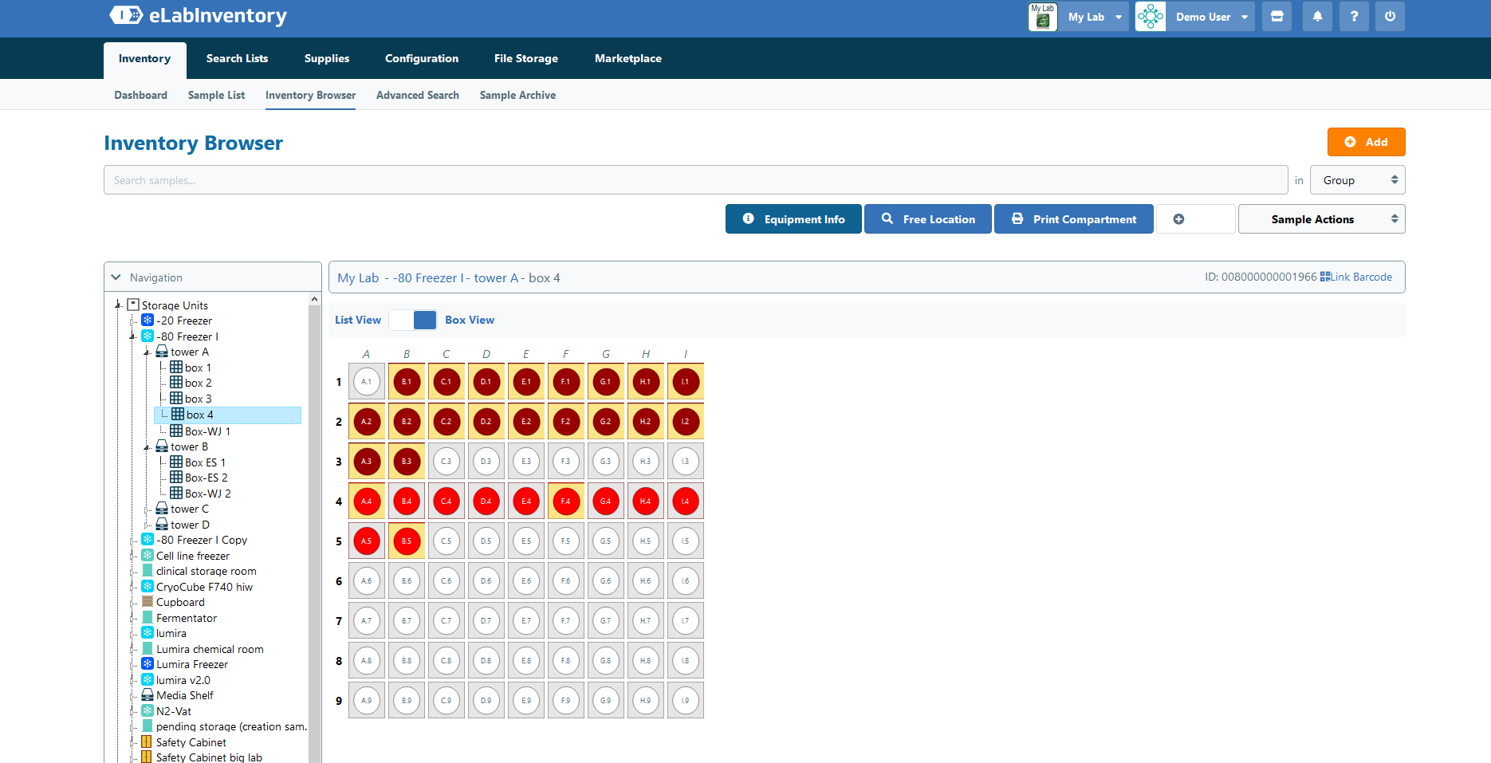Select the red sample A4 circle
This screenshot has height=763, width=1491.
(x=367, y=501)
